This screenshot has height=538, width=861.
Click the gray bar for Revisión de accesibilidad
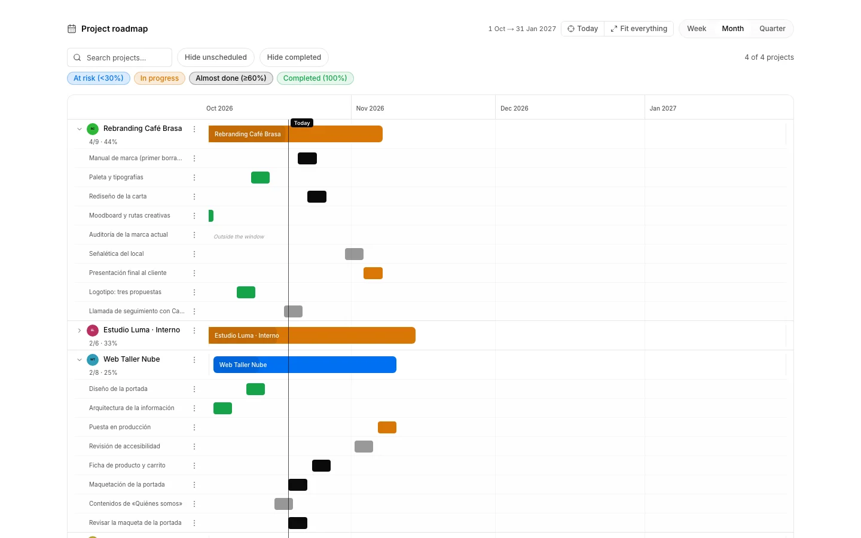364,447
